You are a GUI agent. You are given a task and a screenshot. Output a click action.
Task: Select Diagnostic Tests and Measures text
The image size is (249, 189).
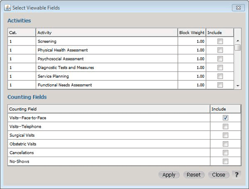[x=66, y=67]
